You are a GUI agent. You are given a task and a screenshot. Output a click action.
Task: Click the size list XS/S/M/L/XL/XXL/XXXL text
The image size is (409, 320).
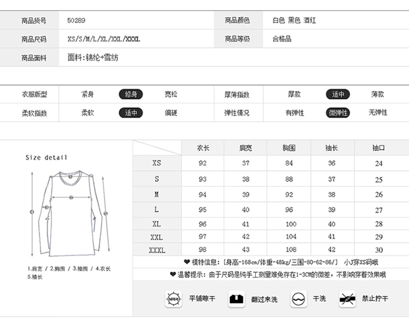(104, 39)
